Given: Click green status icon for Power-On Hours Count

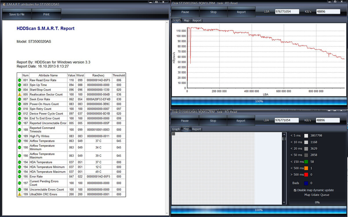Looking at the screenshot, I should coord(19,104).
